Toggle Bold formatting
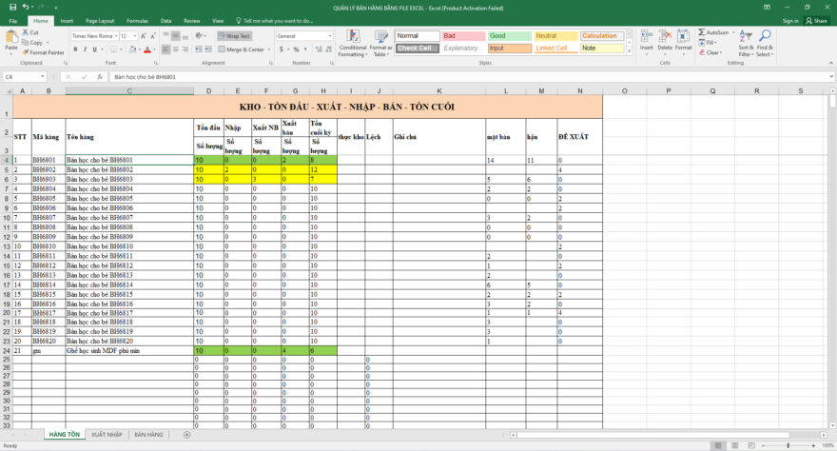 76,49
